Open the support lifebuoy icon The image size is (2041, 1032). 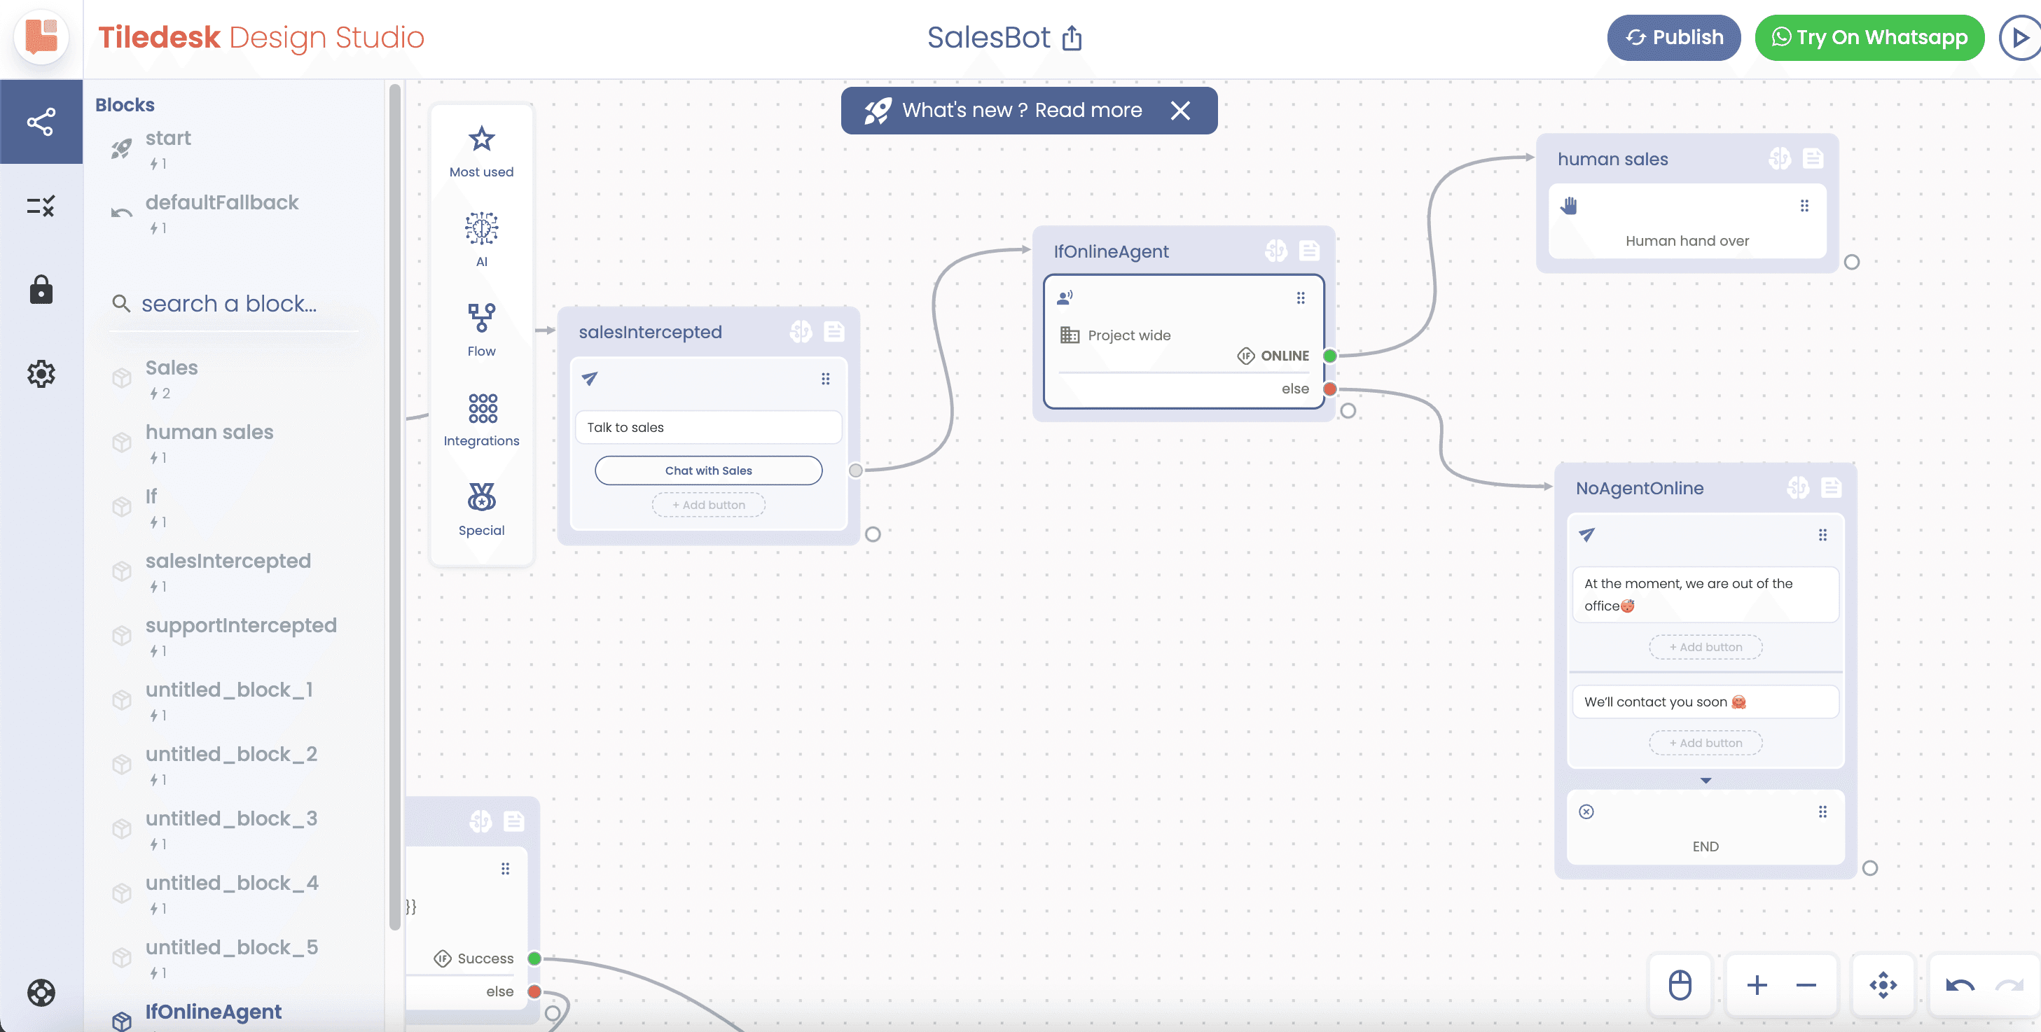(x=41, y=992)
